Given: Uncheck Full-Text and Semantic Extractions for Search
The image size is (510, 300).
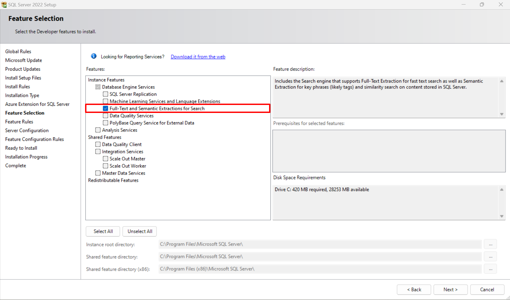Looking at the screenshot, I should point(106,108).
